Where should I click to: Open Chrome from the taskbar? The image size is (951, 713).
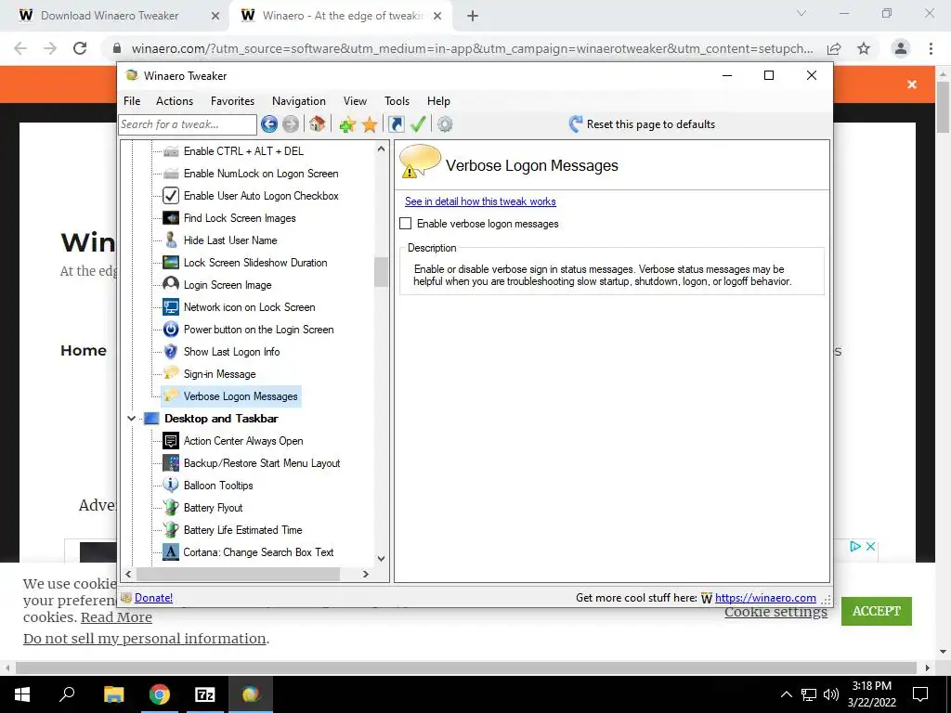[x=160, y=694]
